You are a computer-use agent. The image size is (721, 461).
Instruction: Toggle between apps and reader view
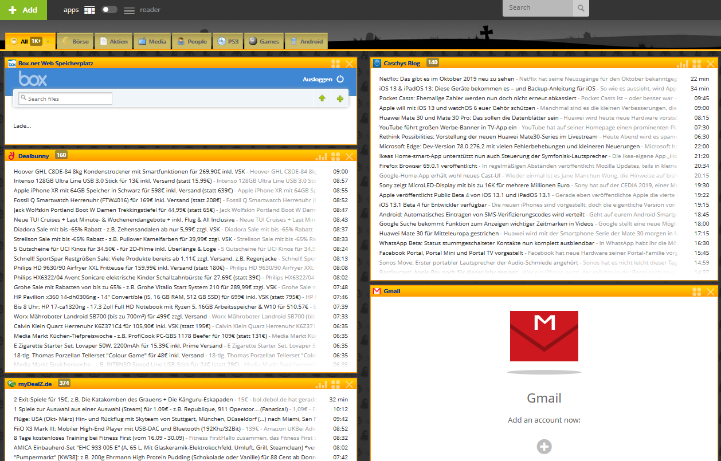(109, 10)
